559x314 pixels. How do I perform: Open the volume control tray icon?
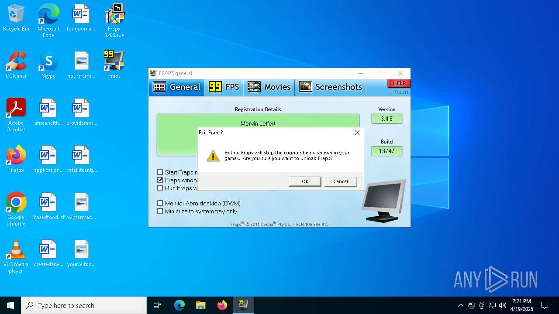503,305
